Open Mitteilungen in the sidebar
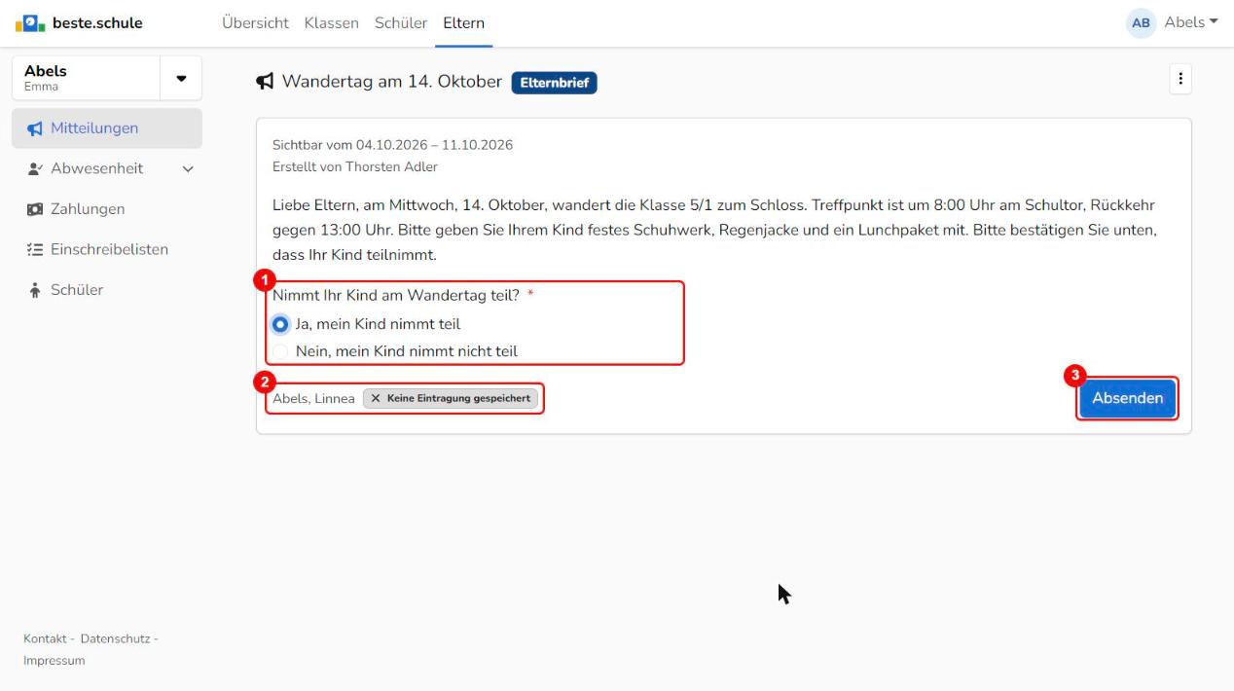 [107, 128]
